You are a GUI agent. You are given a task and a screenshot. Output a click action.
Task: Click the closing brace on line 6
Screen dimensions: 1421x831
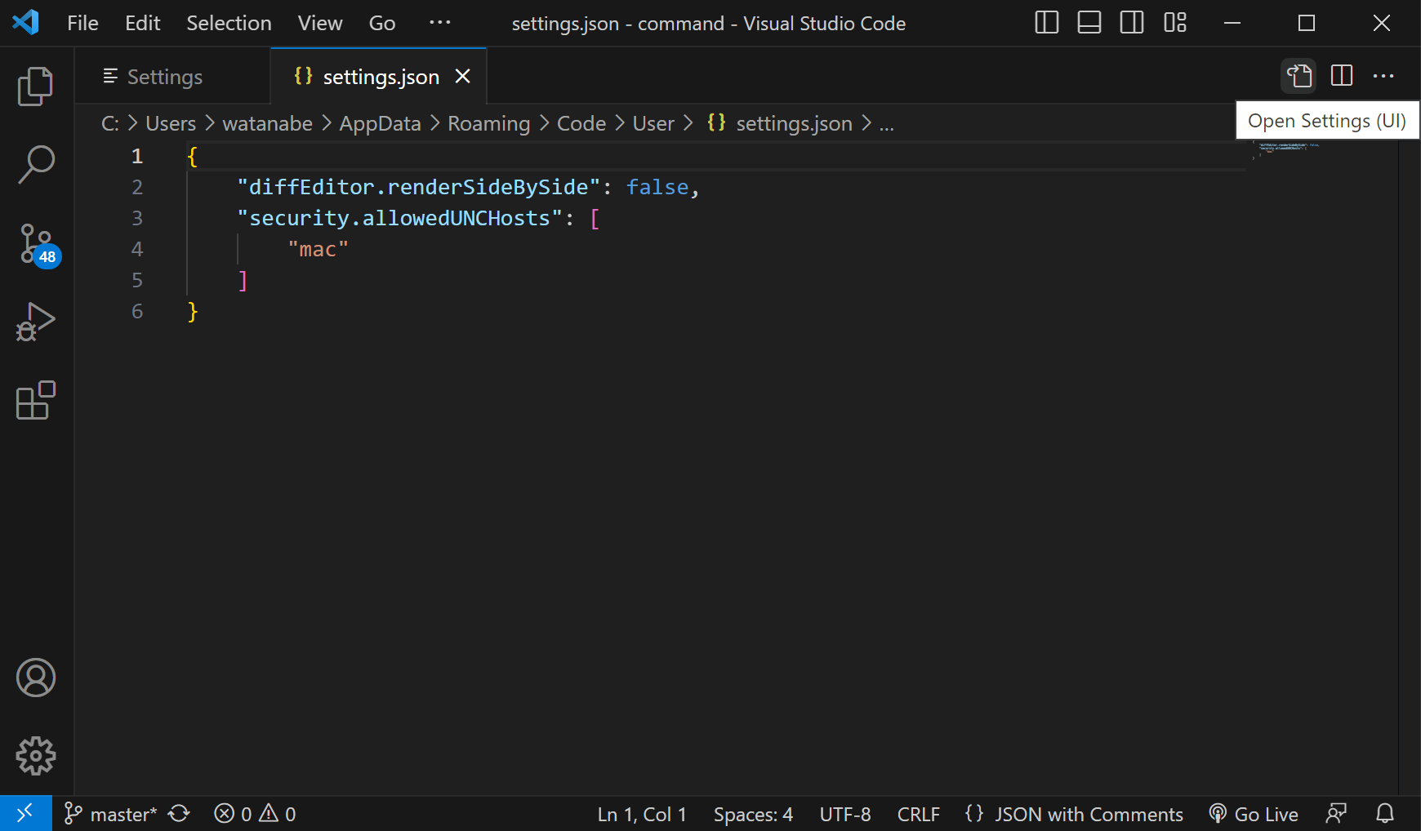pyautogui.click(x=193, y=311)
